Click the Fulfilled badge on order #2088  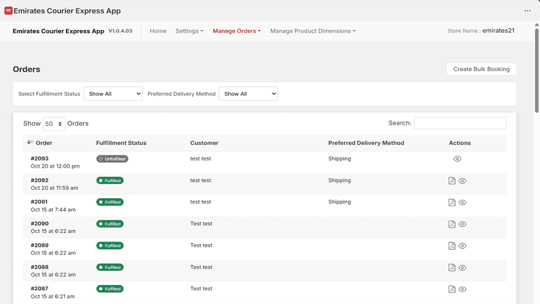(110, 267)
